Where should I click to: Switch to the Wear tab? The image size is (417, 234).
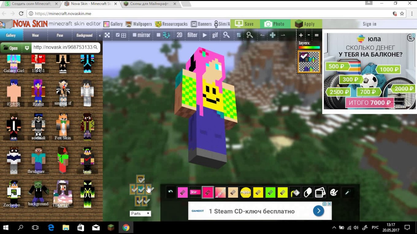(x=35, y=35)
